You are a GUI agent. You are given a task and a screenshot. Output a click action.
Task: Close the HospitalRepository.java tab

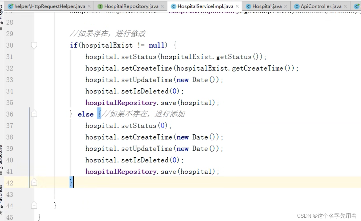163,6
